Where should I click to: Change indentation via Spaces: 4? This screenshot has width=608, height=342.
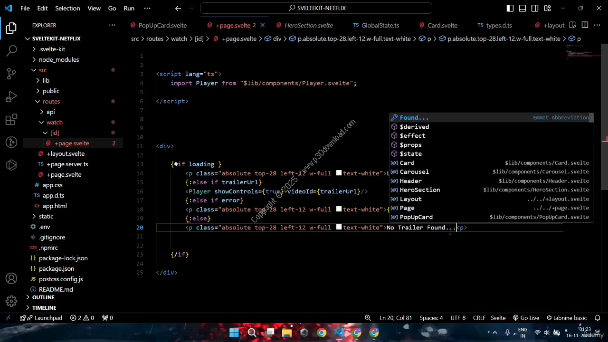pos(431,318)
